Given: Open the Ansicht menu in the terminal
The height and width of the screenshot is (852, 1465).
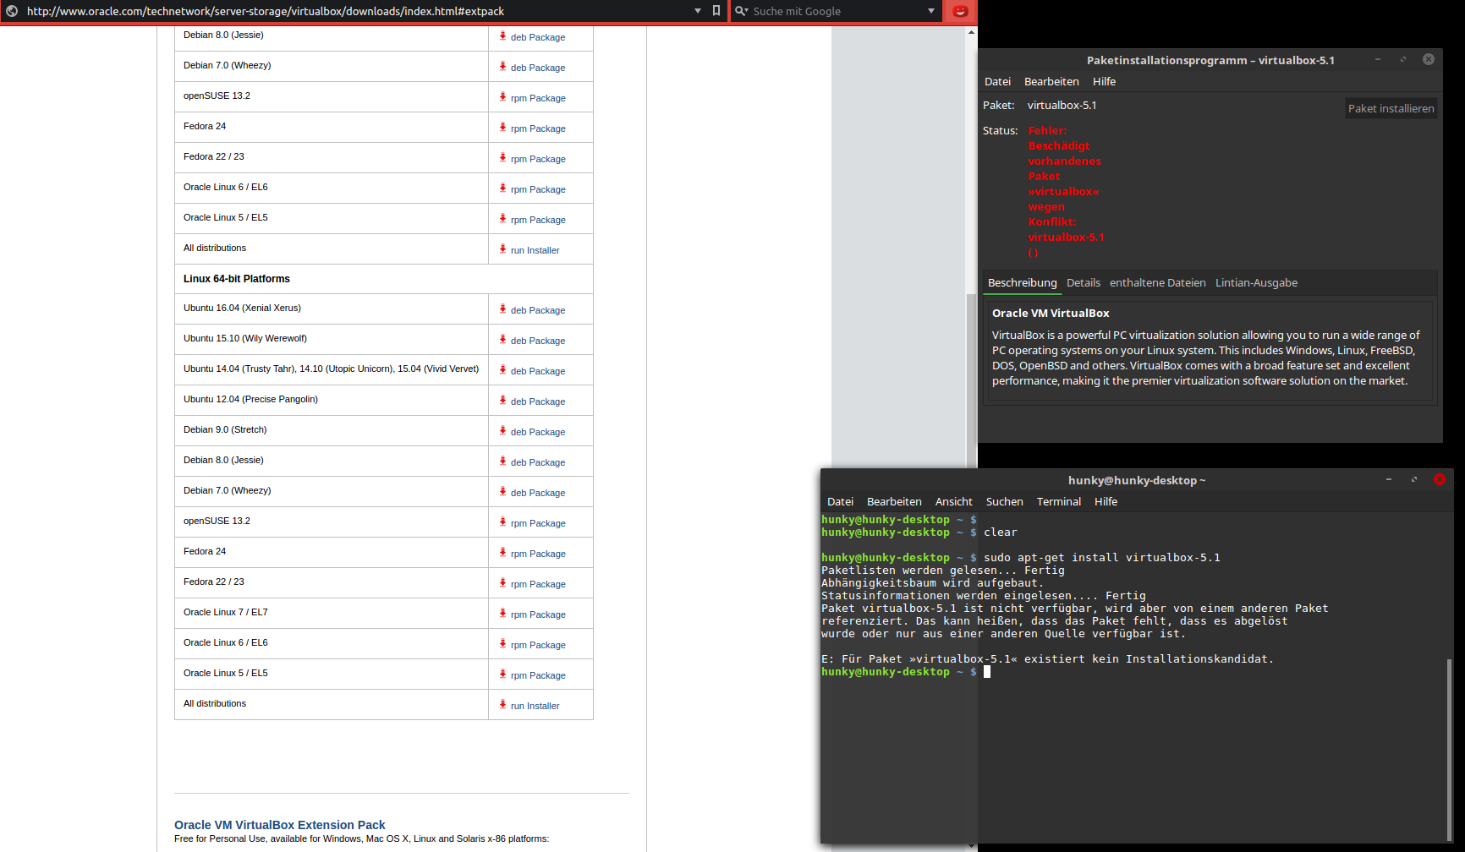Looking at the screenshot, I should pyautogui.click(x=953, y=502).
